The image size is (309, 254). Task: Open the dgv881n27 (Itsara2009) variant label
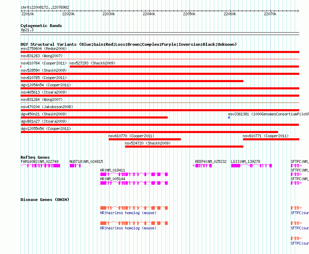[x=44, y=121]
